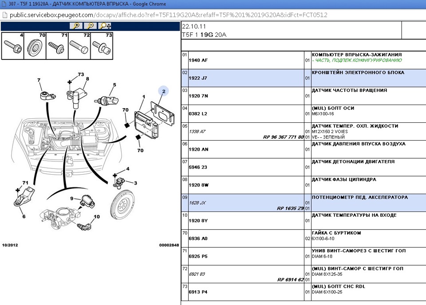Select part number 1922 J7
Image resolution: width=426 pixels, height=305 pixels.
(x=198, y=78)
